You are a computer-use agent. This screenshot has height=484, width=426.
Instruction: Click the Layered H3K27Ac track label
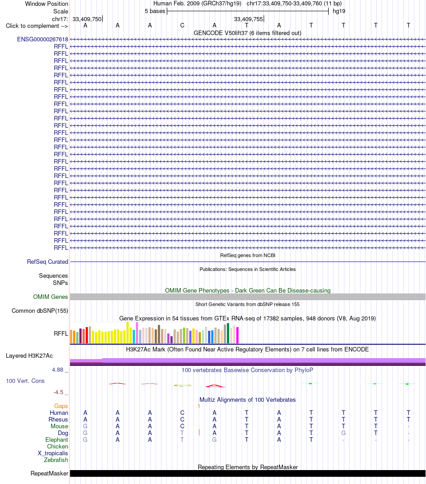[29, 355]
